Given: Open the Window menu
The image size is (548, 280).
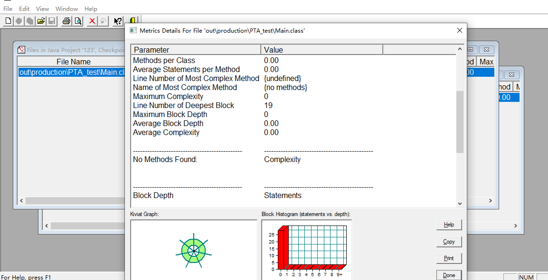Looking at the screenshot, I should (67, 9).
